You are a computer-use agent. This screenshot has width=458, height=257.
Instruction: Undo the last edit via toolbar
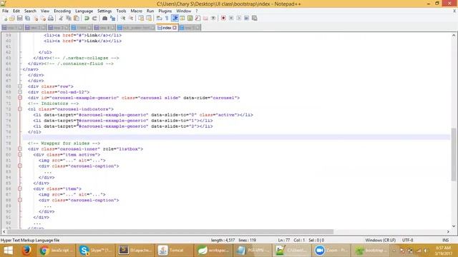coord(87,18)
